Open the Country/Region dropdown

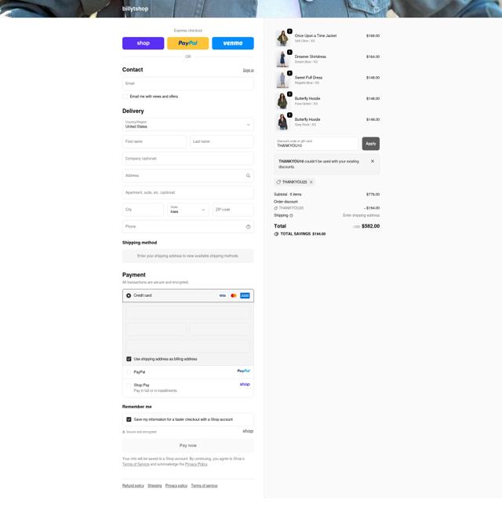187,125
